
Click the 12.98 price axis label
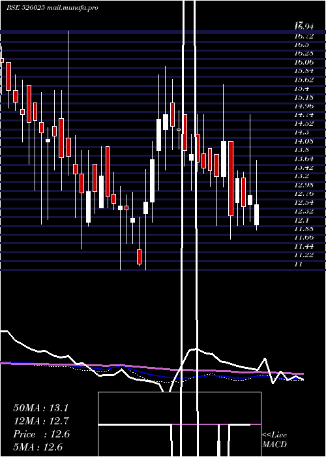(x=304, y=185)
